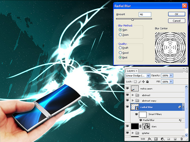190x142 pixels.
Task: Expand the abstract group
Action: click(133, 95)
